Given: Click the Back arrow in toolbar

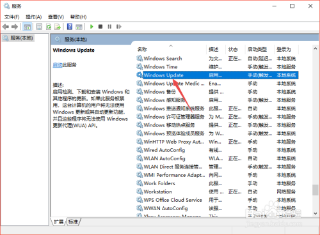Looking at the screenshot, I should [x=6, y=27].
